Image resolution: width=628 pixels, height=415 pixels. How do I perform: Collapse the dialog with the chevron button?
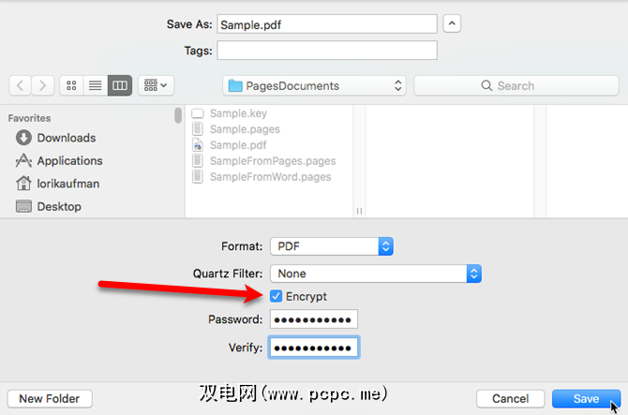click(x=452, y=23)
